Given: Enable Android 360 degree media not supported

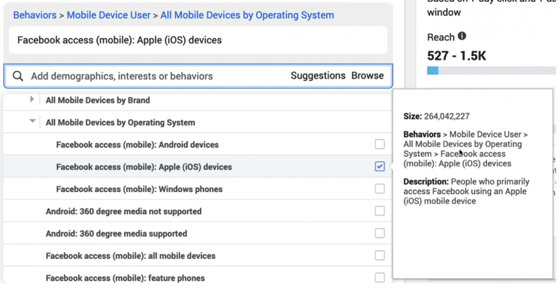Looking at the screenshot, I should click(380, 211).
